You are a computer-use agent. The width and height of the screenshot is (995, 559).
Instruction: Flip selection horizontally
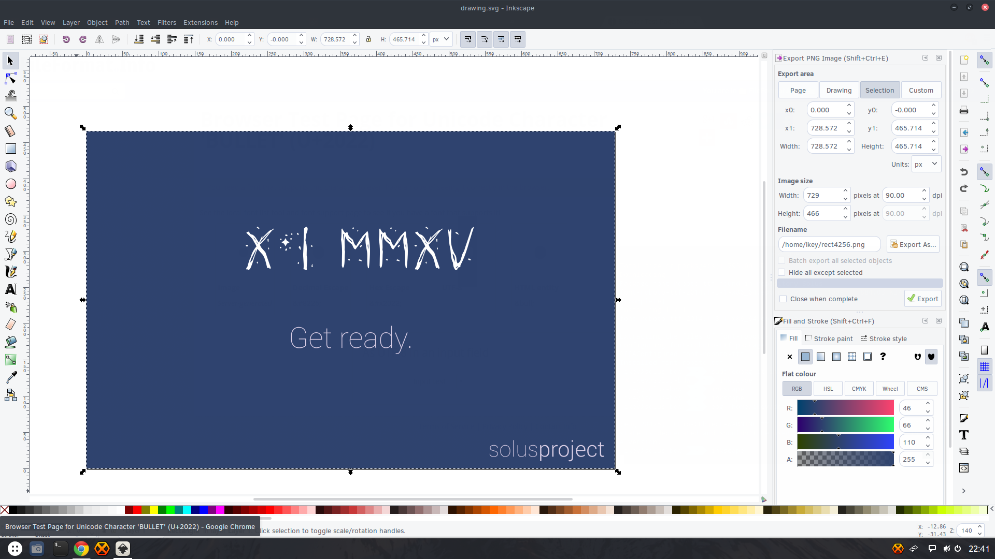pos(99,39)
